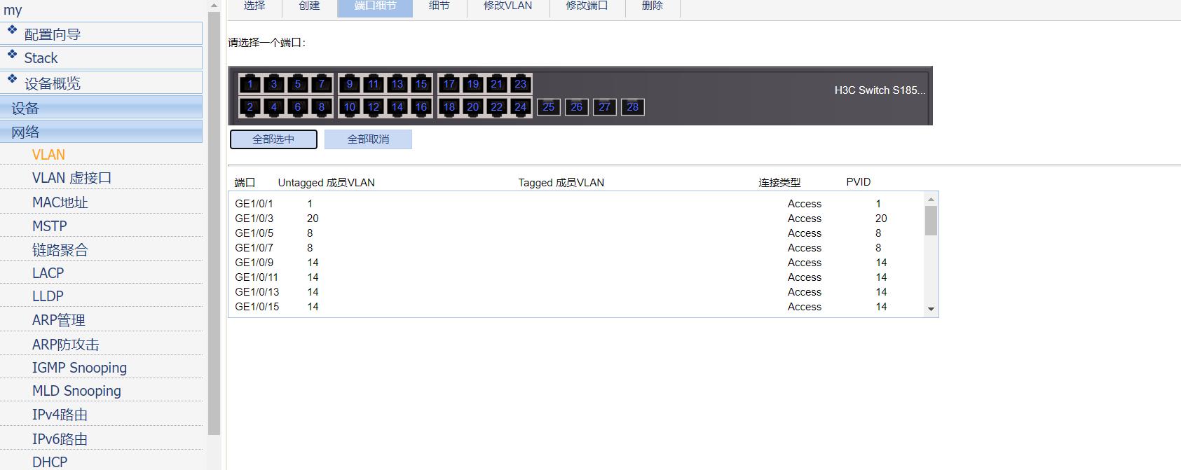Screen dimensions: 1181x470
Task: Collapse the 网络 section
Action: tap(102, 132)
